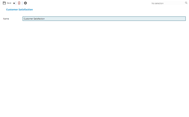Place cursor on 'Customer Satisfaction' text in Name field
The image size is (189, 117).
point(34,19)
